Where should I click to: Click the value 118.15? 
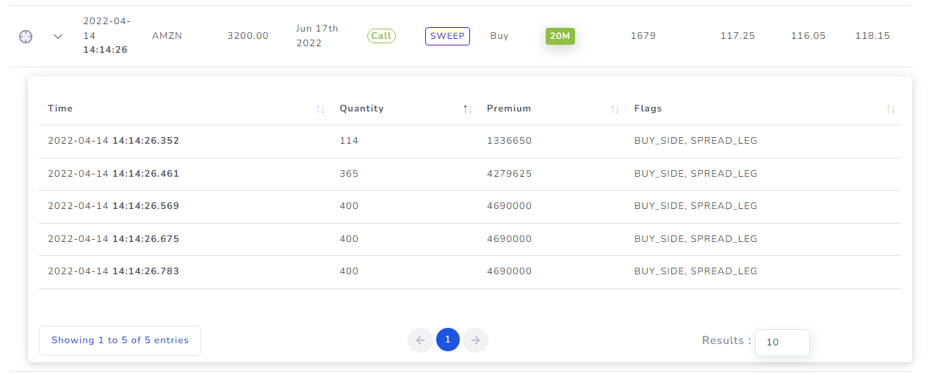873,36
